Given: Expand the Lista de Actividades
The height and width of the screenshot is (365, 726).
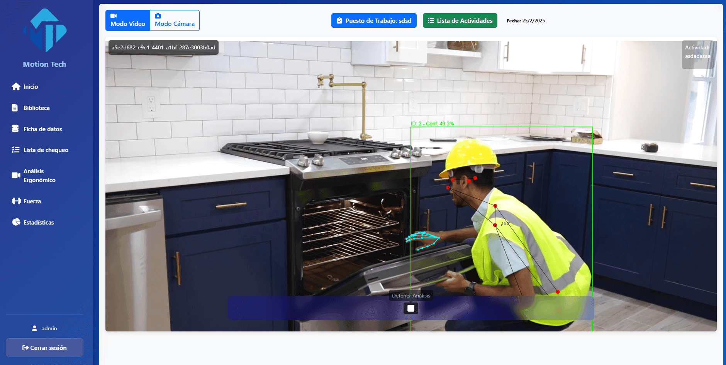Looking at the screenshot, I should 460,20.
